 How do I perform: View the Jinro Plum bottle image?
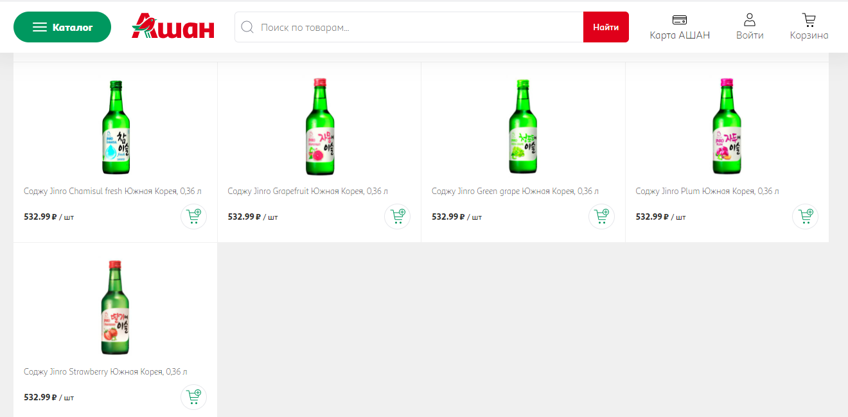point(727,127)
